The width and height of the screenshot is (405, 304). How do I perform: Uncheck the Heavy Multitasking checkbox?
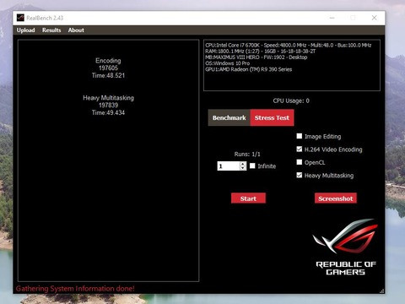pos(300,175)
